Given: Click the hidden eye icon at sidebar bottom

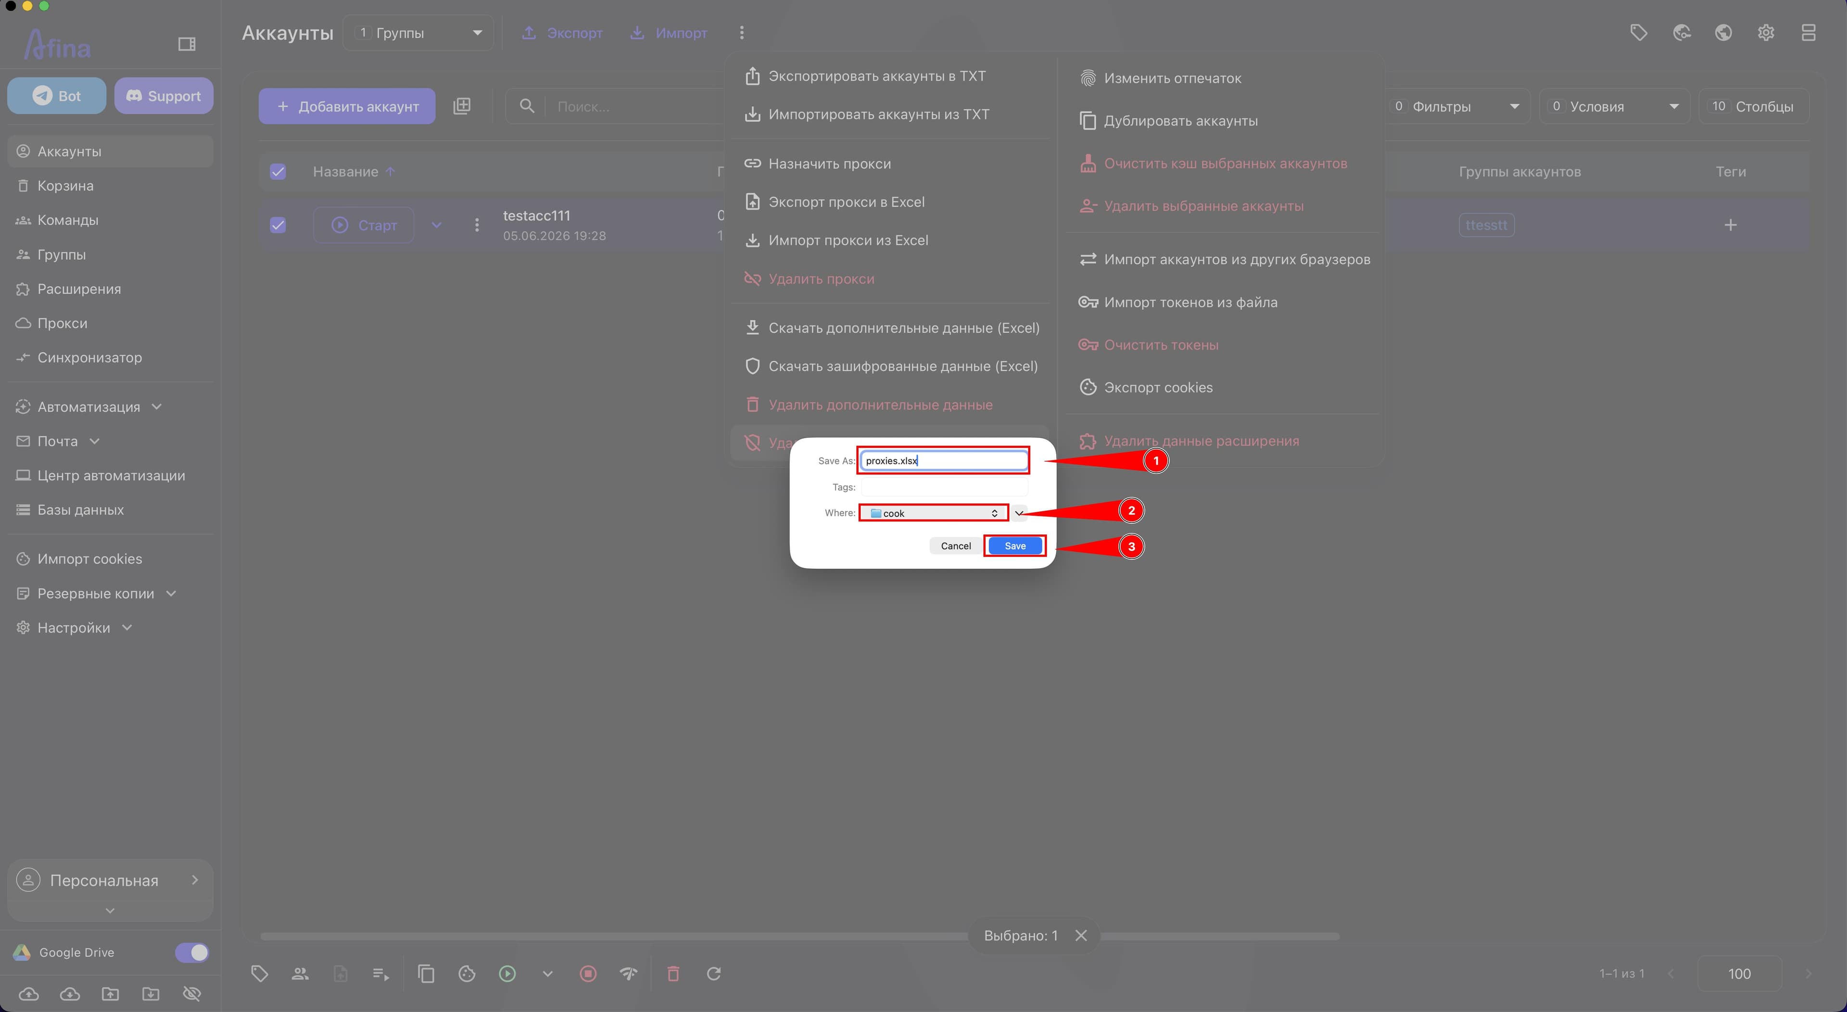Looking at the screenshot, I should [x=191, y=993].
